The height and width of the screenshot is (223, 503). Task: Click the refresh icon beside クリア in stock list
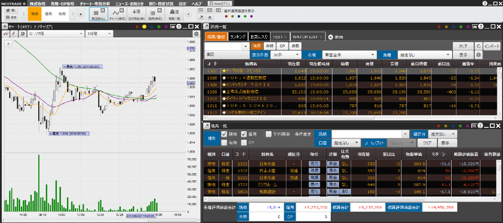point(479,46)
